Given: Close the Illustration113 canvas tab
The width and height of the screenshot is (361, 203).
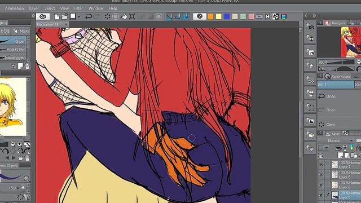Looking at the screenshot, I should pos(66,24).
